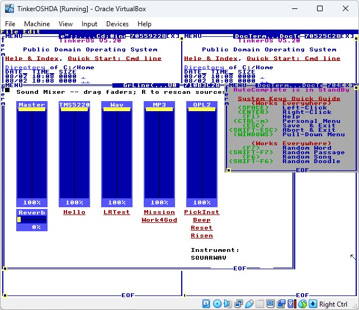The image size is (359, 310).
Task: Click the recording icon in status bar
Action: pyautogui.click(x=281, y=304)
